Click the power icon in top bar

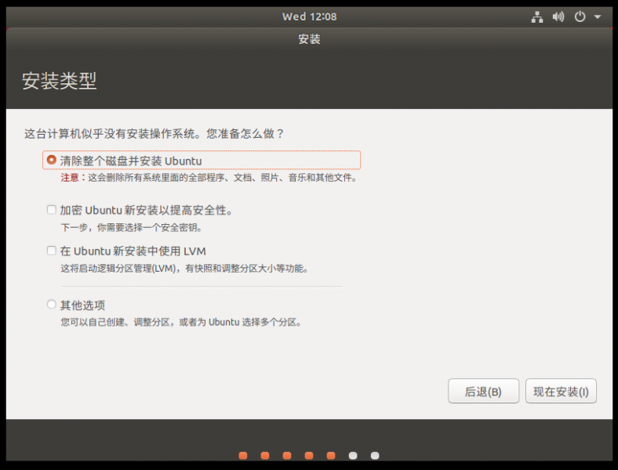click(x=580, y=16)
